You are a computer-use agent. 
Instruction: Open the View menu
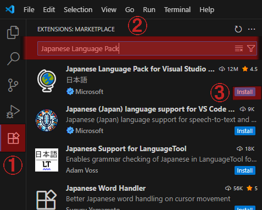click(109, 10)
